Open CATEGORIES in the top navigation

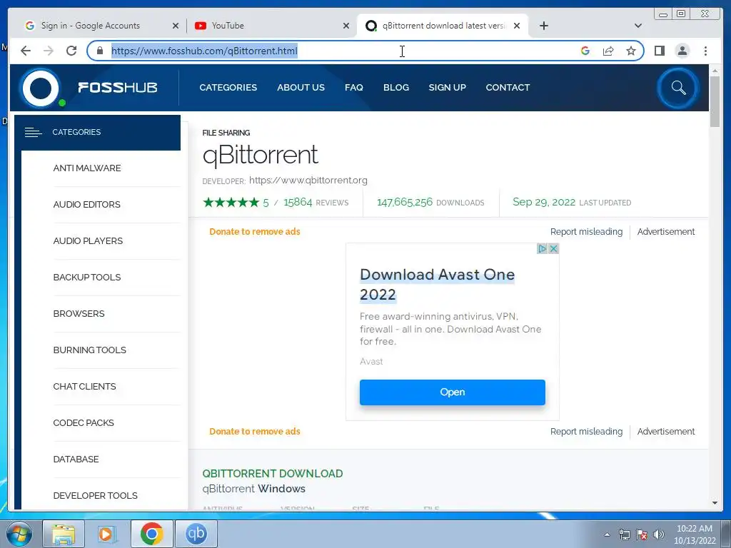pyautogui.click(x=228, y=88)
